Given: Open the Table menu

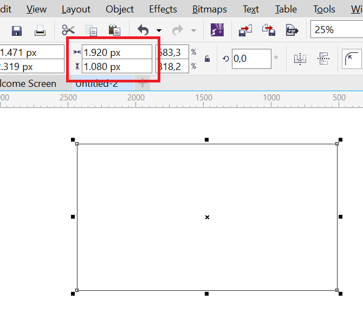Looking at the screenshot, I should [x=286, y=9].
